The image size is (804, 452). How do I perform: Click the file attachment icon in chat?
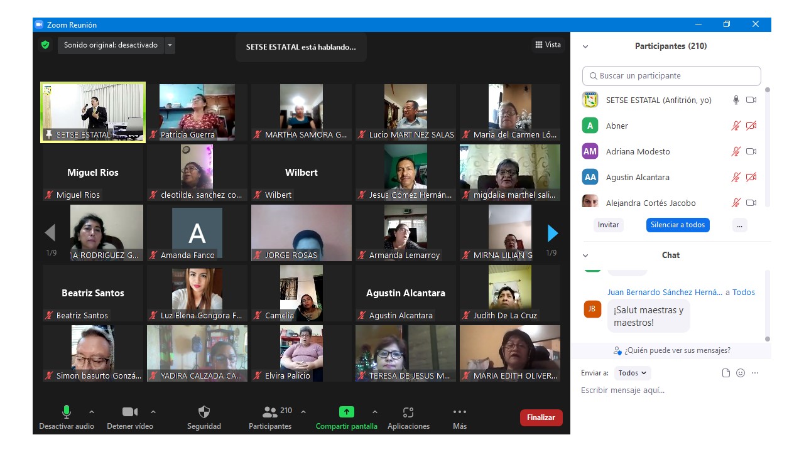click(x=726, y=373)
